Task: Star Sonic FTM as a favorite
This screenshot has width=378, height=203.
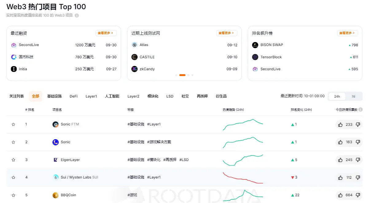Action: pos(13,124)
